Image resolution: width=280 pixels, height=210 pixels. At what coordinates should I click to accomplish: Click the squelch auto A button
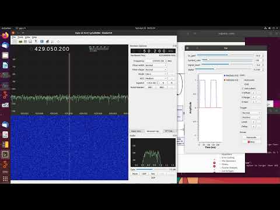(x=163, y=83)
